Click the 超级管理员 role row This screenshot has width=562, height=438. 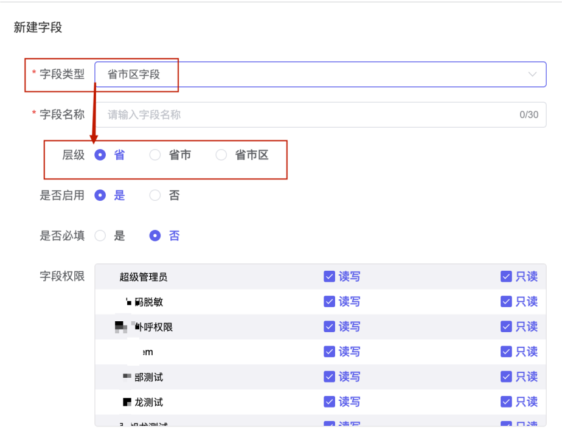(x=144, y=277)
